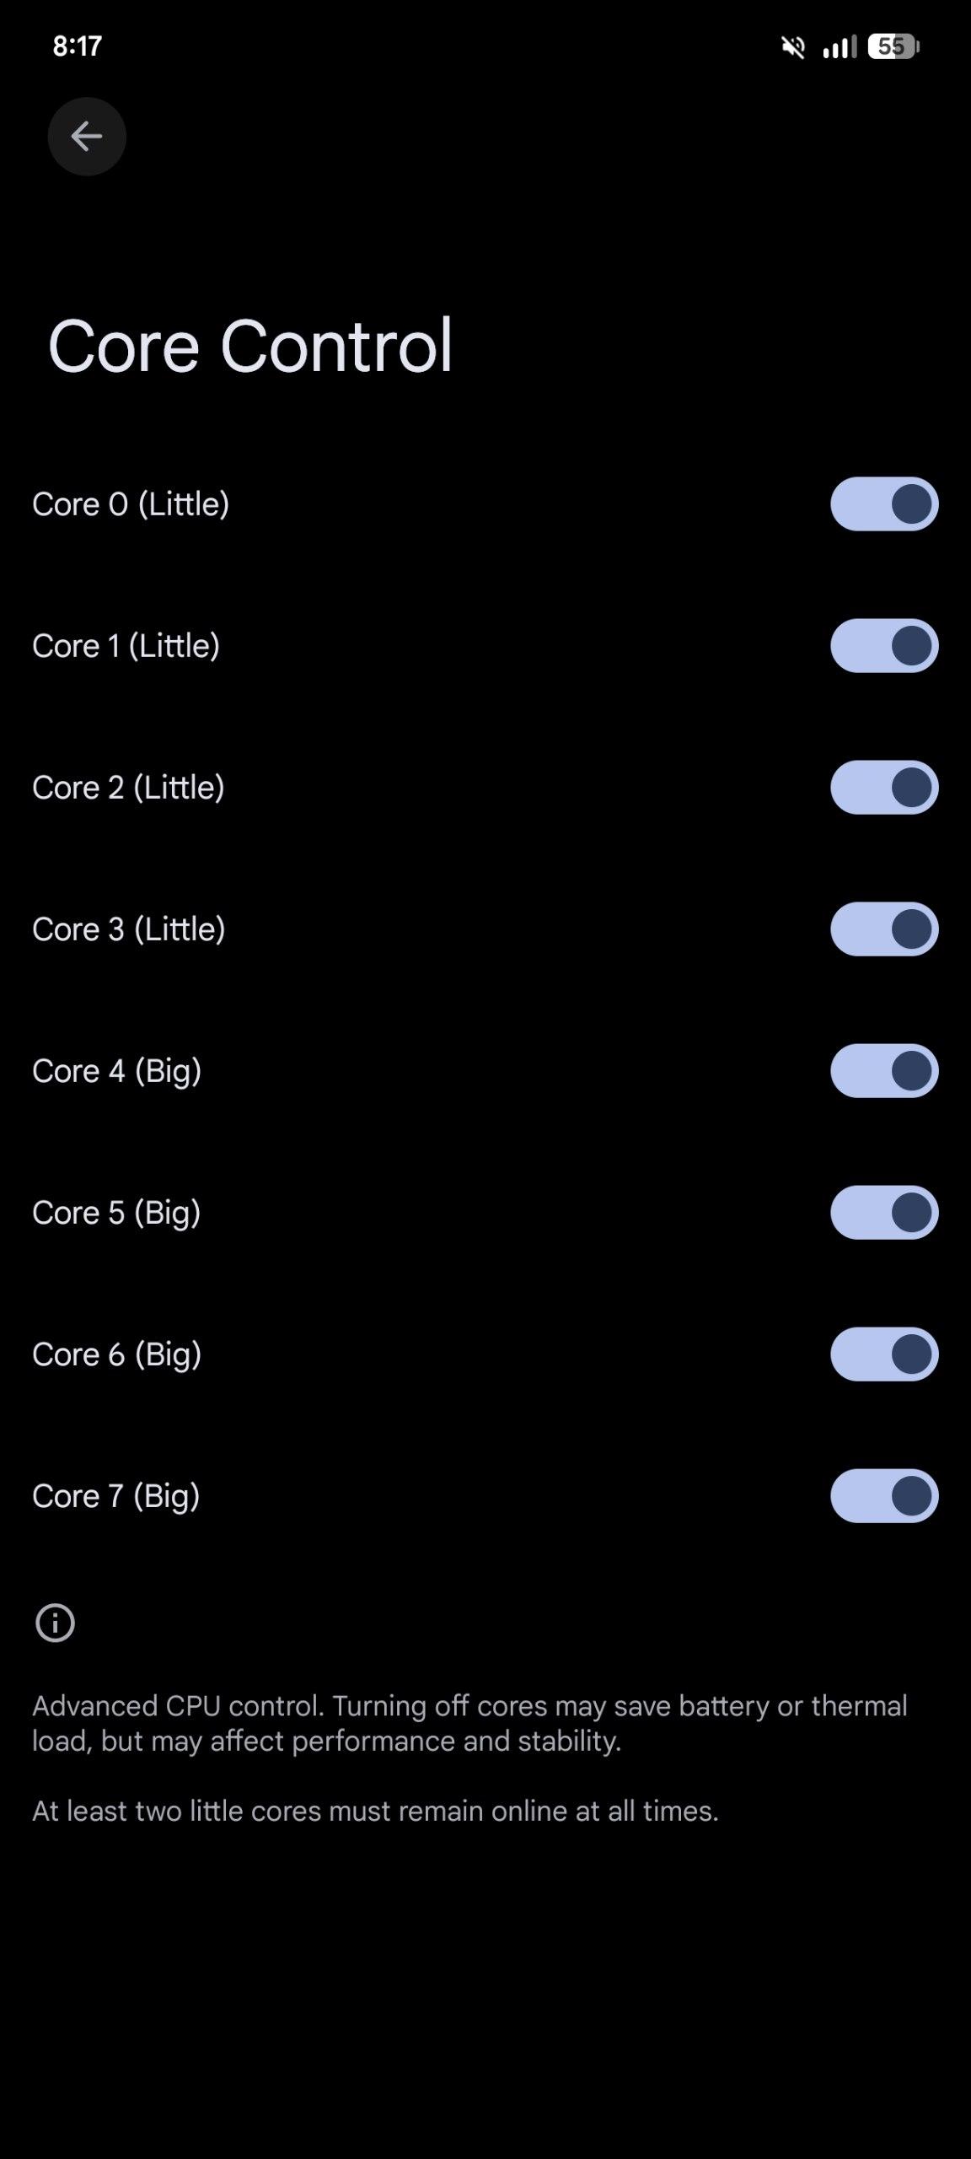Tap the battery level indicator

893,46
